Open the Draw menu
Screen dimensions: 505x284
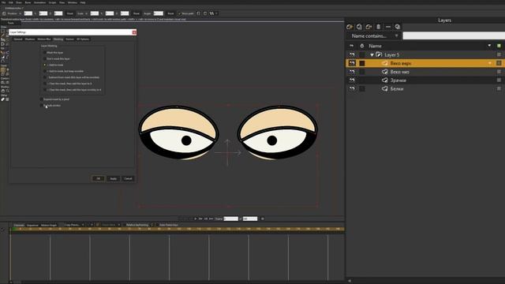click(19, 2)
